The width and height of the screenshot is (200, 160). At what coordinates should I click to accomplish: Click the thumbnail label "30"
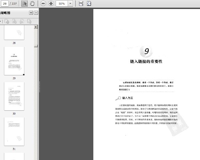coord(14,114)
